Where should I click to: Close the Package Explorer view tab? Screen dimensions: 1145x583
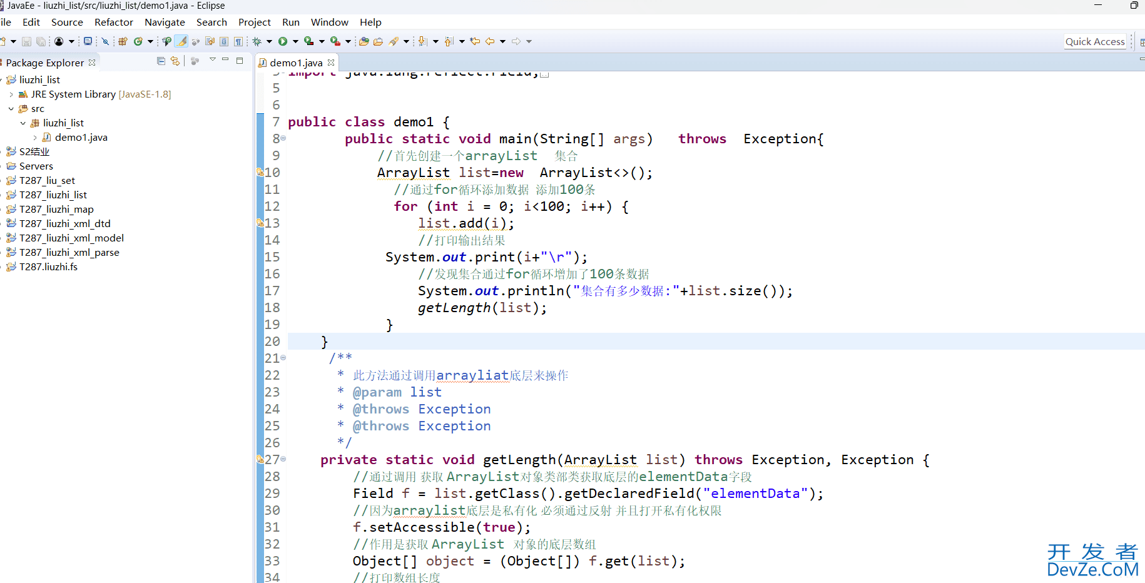pyautogui.click(x=92, y=63)
